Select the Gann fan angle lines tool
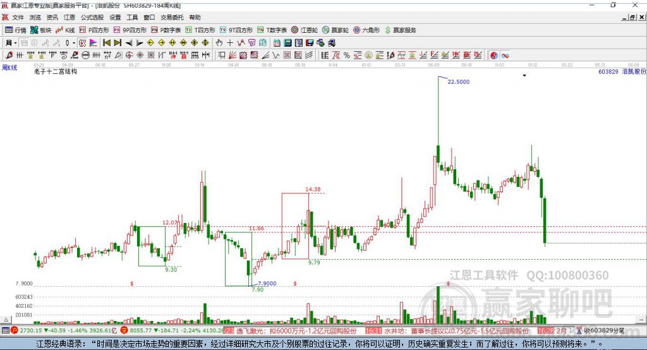Image resolution: width=647 pixels, height=350 pixels. (x=233, y=55)
